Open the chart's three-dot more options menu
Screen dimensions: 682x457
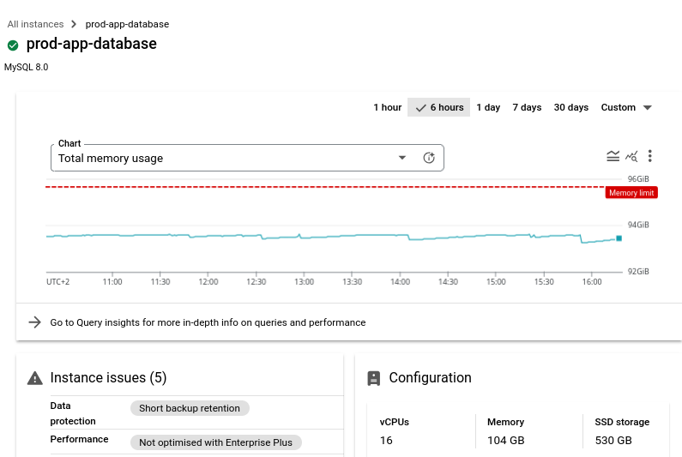tap(650, 156)
